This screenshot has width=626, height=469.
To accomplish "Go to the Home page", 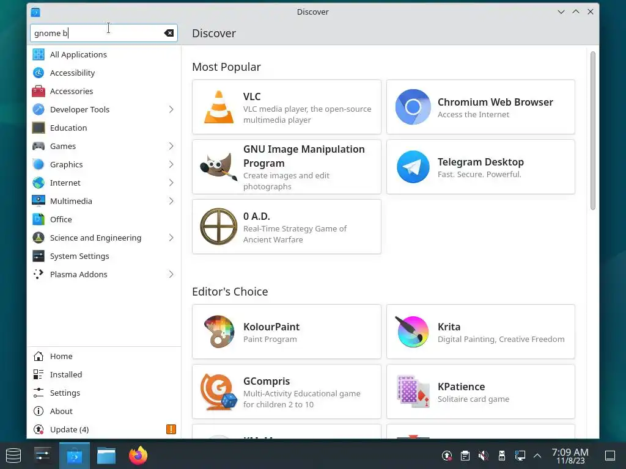I will click(104, 357).
